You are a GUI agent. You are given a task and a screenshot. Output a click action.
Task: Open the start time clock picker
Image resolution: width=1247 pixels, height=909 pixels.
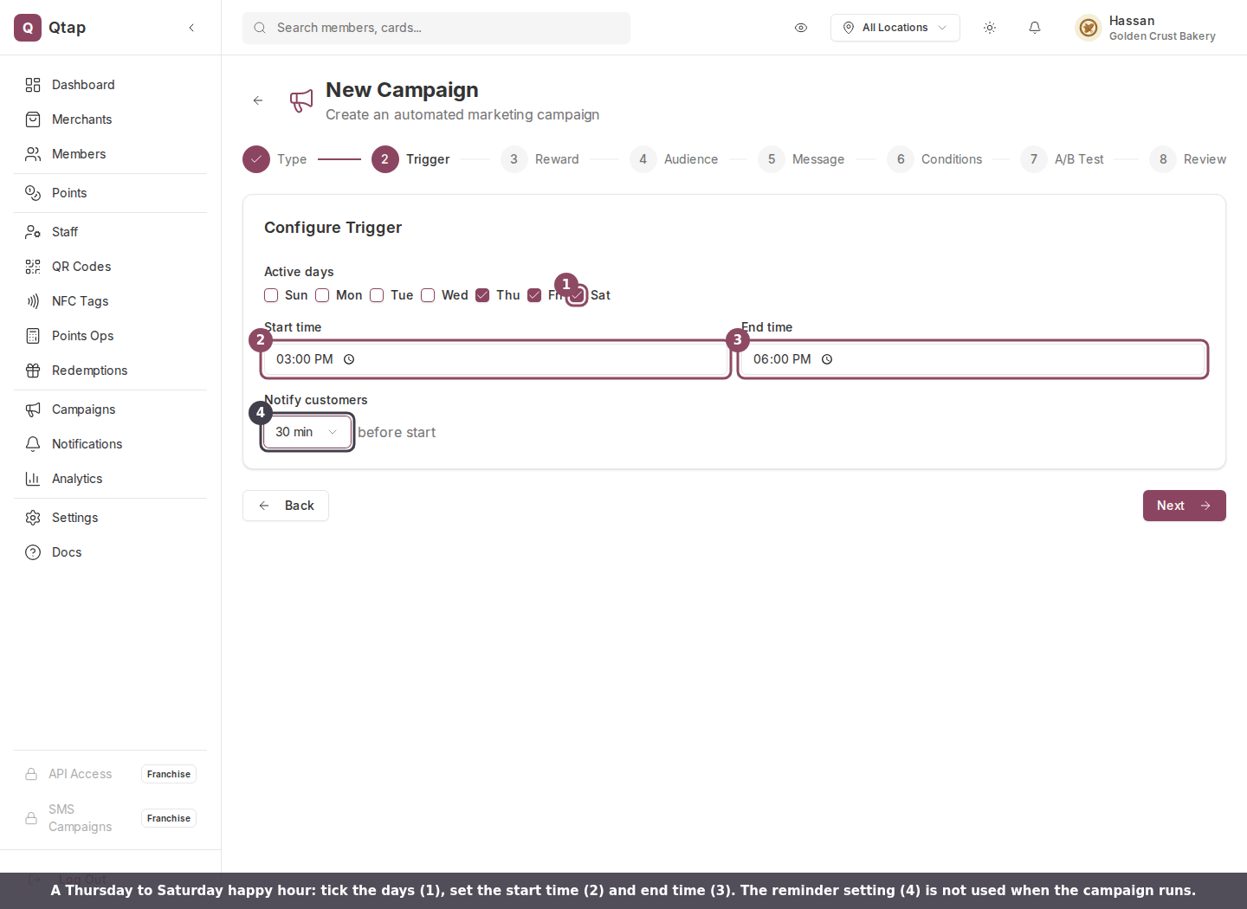point(349,359)
